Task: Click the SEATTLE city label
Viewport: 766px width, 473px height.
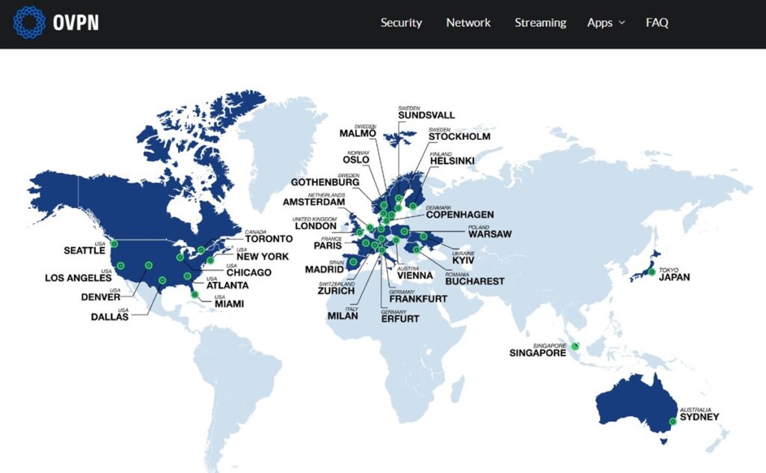Action: (x=85, y=251)
